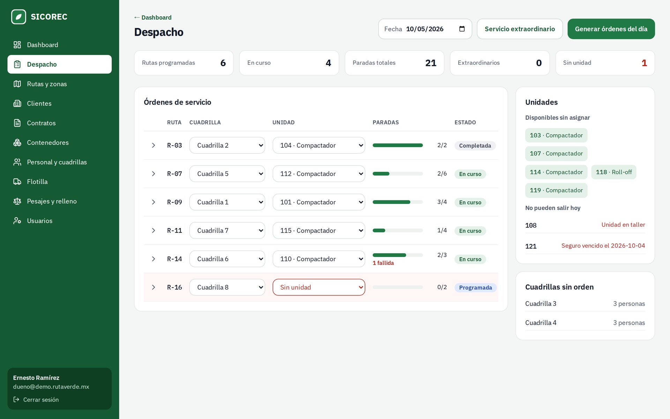
Task: Select the 118 · Roll-off available unit chip
Action: 613,172
